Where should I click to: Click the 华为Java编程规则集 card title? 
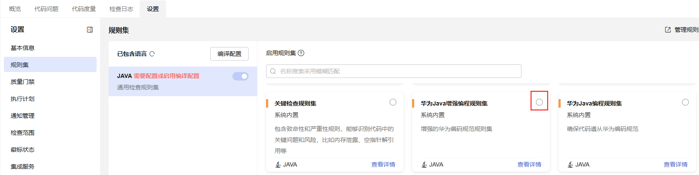point(594,103)
